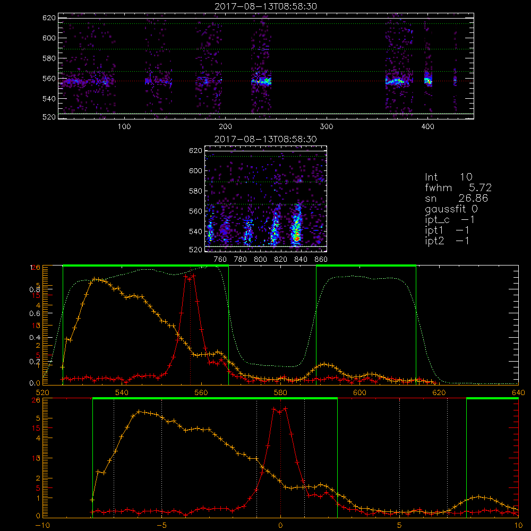The height and width of the screenshot is (531, 531).
Task: Select the 'ipt2 -1' readout text
Action: [447, 241]
